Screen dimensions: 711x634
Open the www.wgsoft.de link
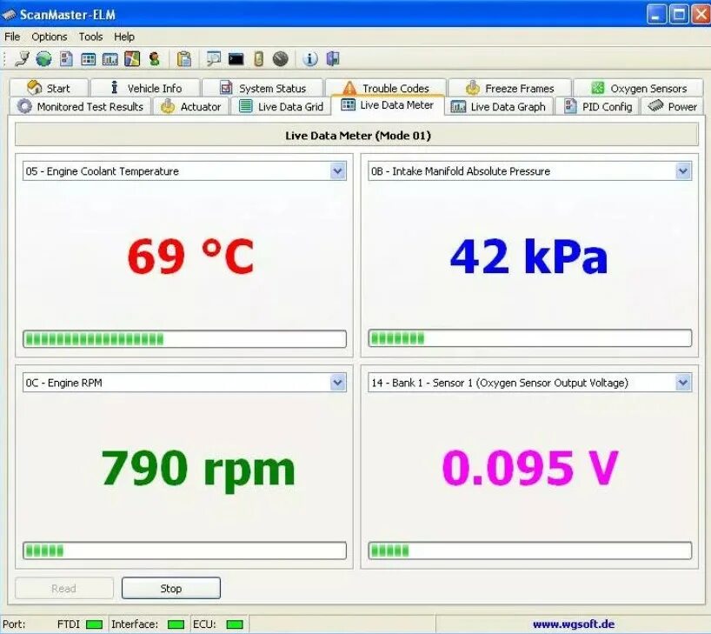click(574, 624)
